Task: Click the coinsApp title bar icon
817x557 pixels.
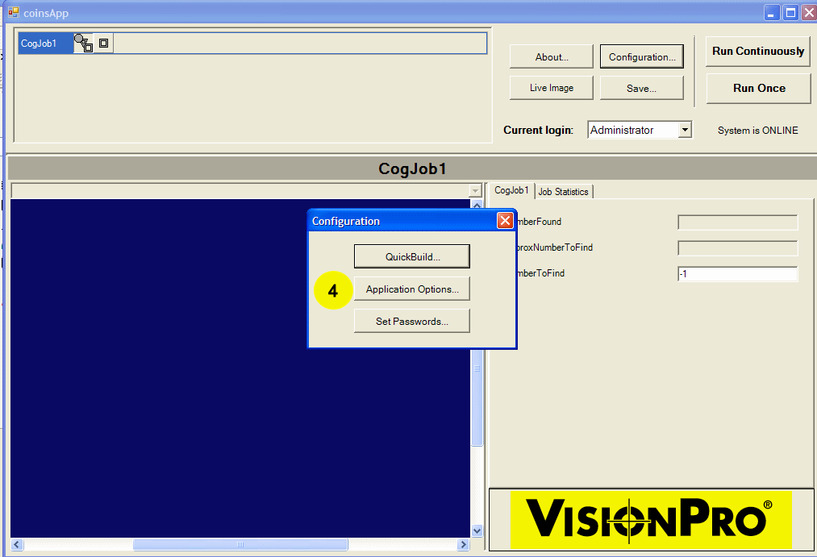Action: [13, 13]
